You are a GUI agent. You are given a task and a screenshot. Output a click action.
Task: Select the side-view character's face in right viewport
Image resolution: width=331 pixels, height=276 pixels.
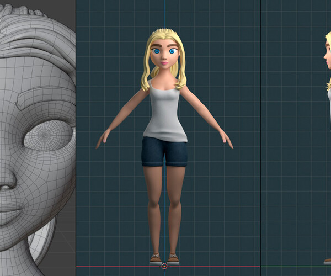tap(328, 57)
